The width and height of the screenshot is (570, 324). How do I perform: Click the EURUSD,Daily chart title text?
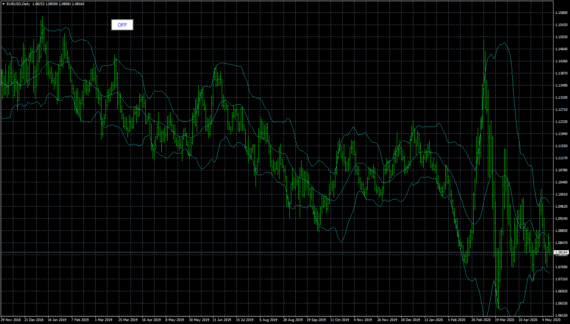18,4
